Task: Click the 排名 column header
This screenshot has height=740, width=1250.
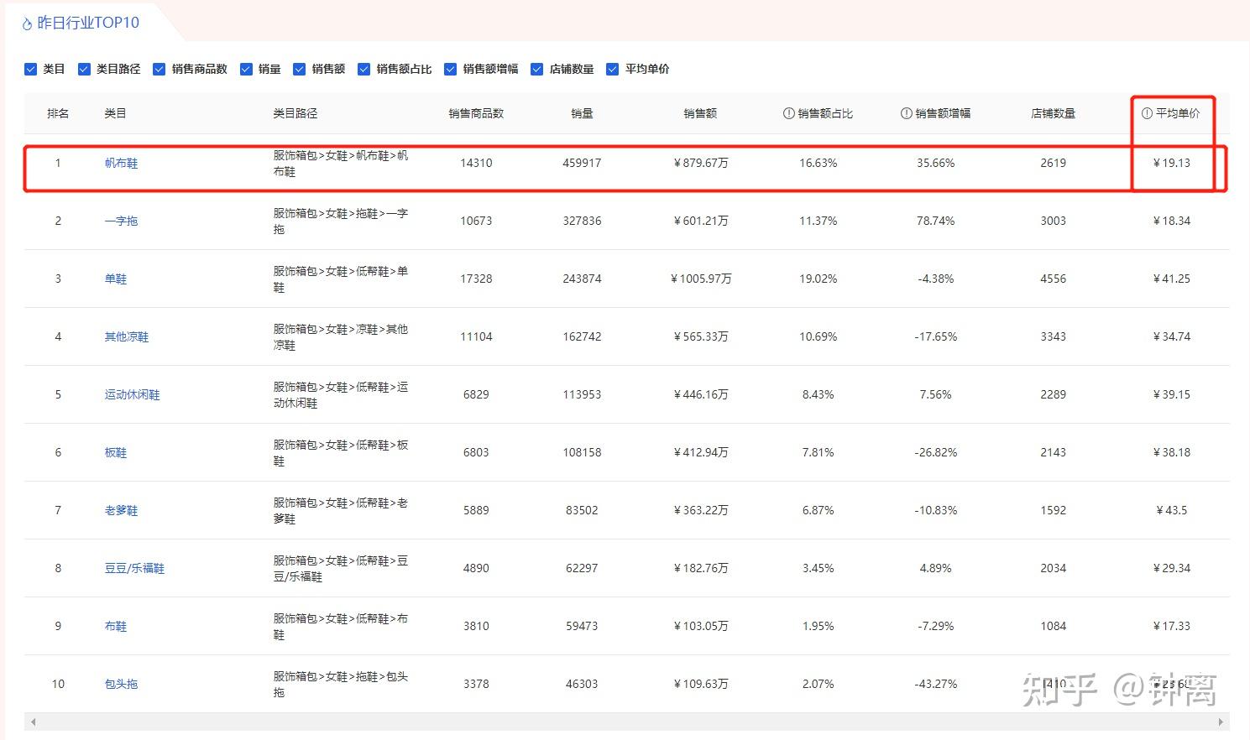Action: click(58, 113)
